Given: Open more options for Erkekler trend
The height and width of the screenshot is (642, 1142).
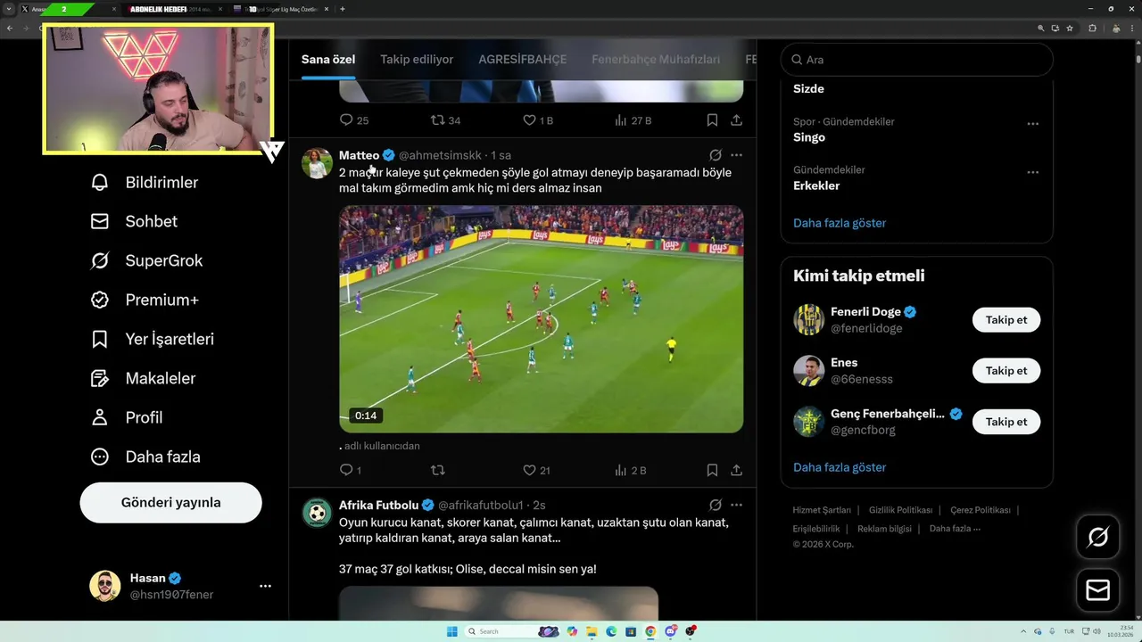Looking at the screenshot, I should (x=1032, y=172).
